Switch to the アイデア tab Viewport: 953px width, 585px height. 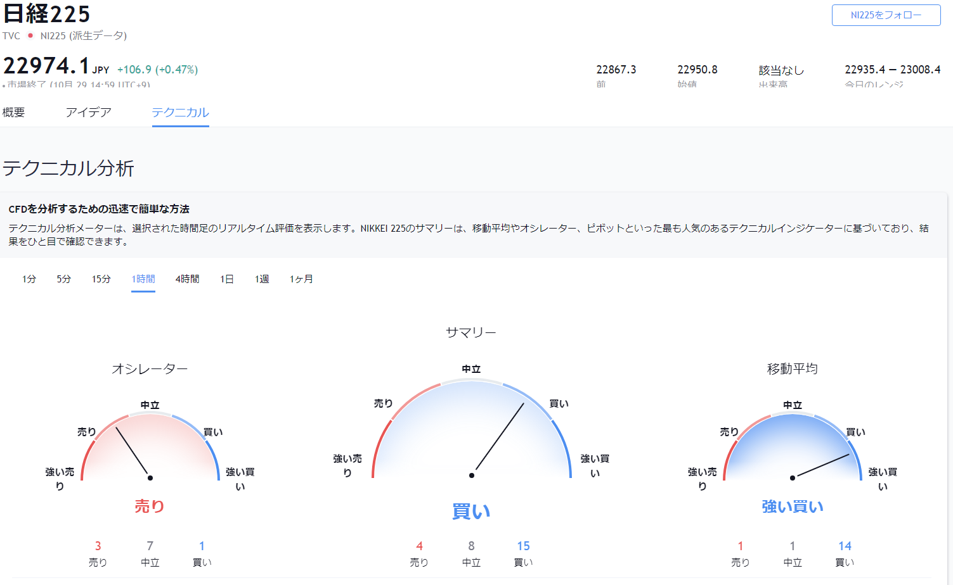coord(88,112)
